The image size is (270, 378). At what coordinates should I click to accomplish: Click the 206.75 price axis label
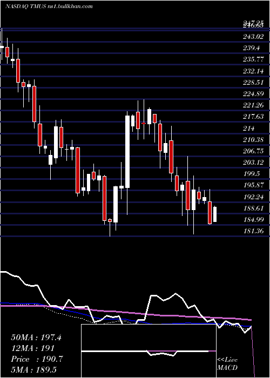click(x=253, y=151)
